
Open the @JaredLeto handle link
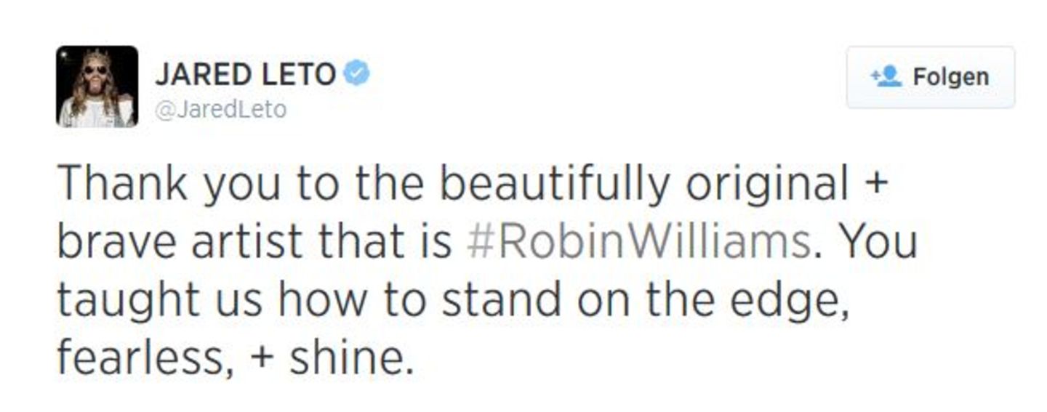pos(220,110)
